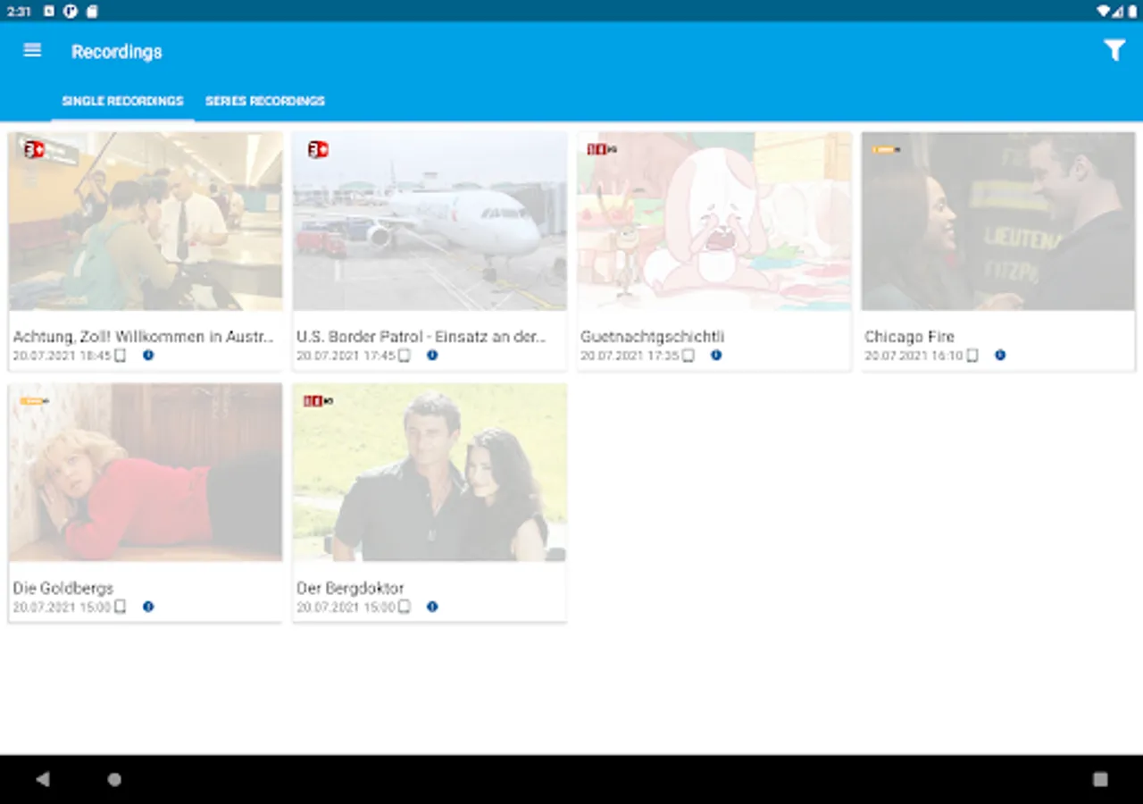
Task: Tap the Android recent apps button
Action: pyautogui.click(x=1100, y=779)
